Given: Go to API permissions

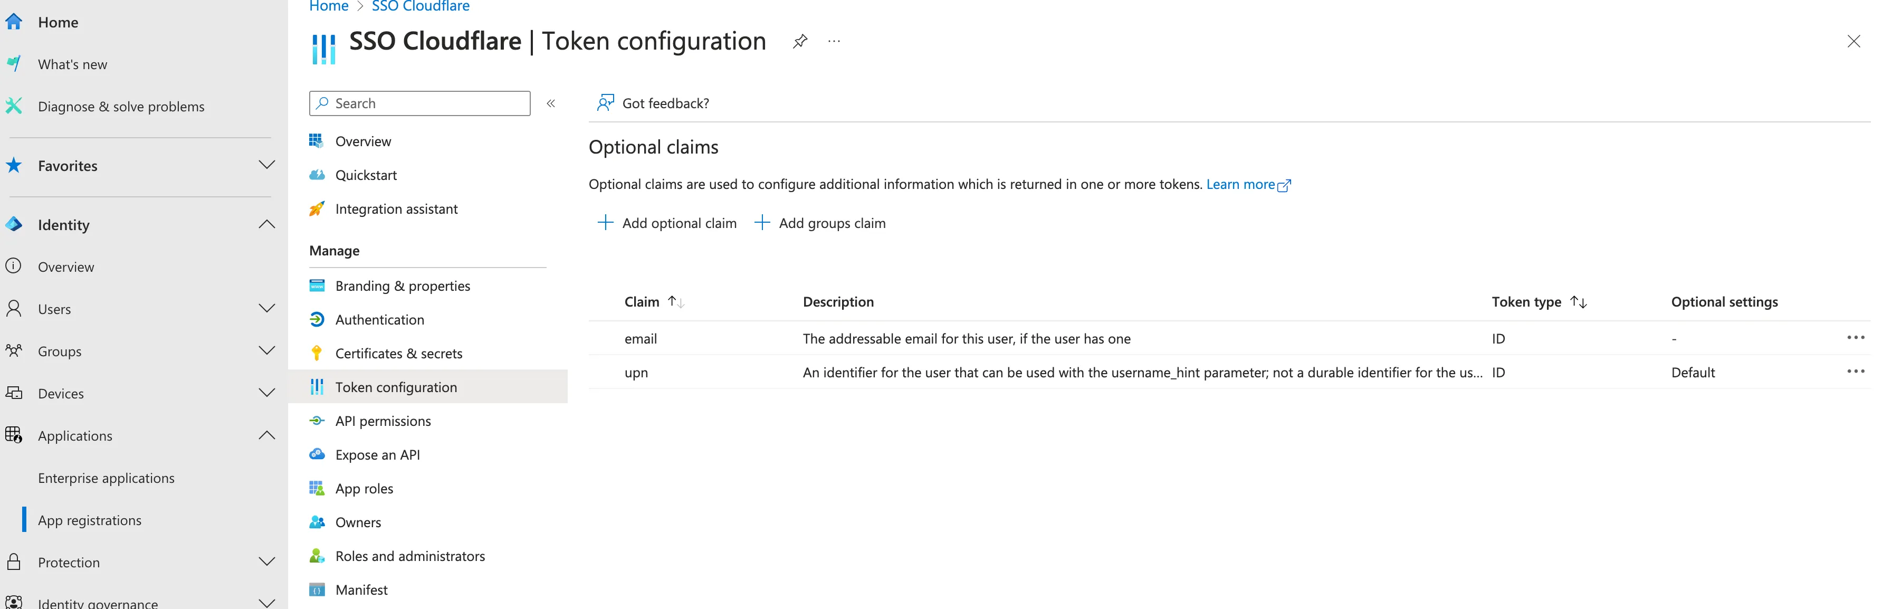Looking at the screenshot, I should (383, 421).
